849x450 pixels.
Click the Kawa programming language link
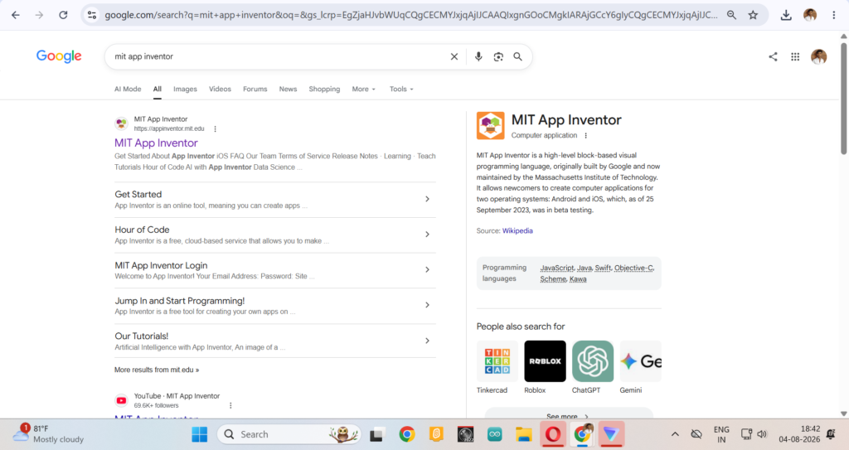point(578,279)
